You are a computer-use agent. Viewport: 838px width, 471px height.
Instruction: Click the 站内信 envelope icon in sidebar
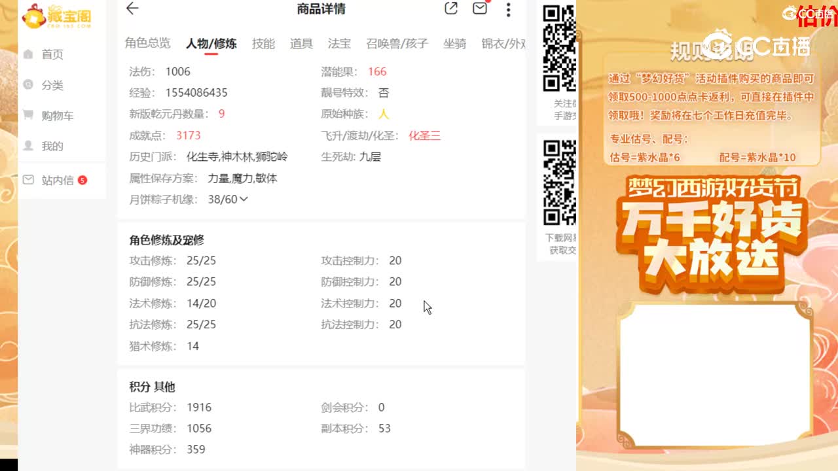tap(28, 179)
